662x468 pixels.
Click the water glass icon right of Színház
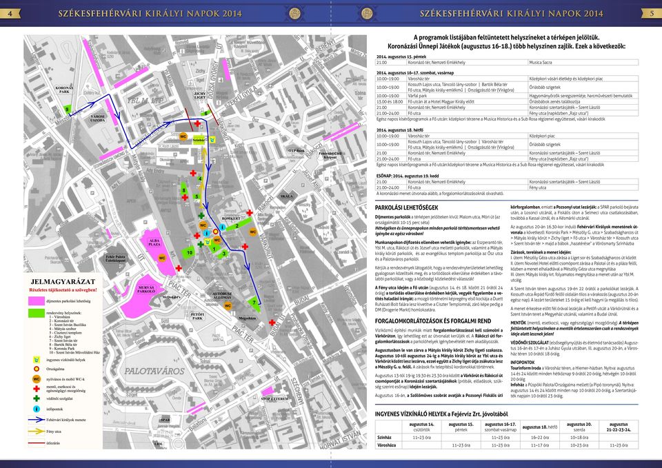pos(213,139)
